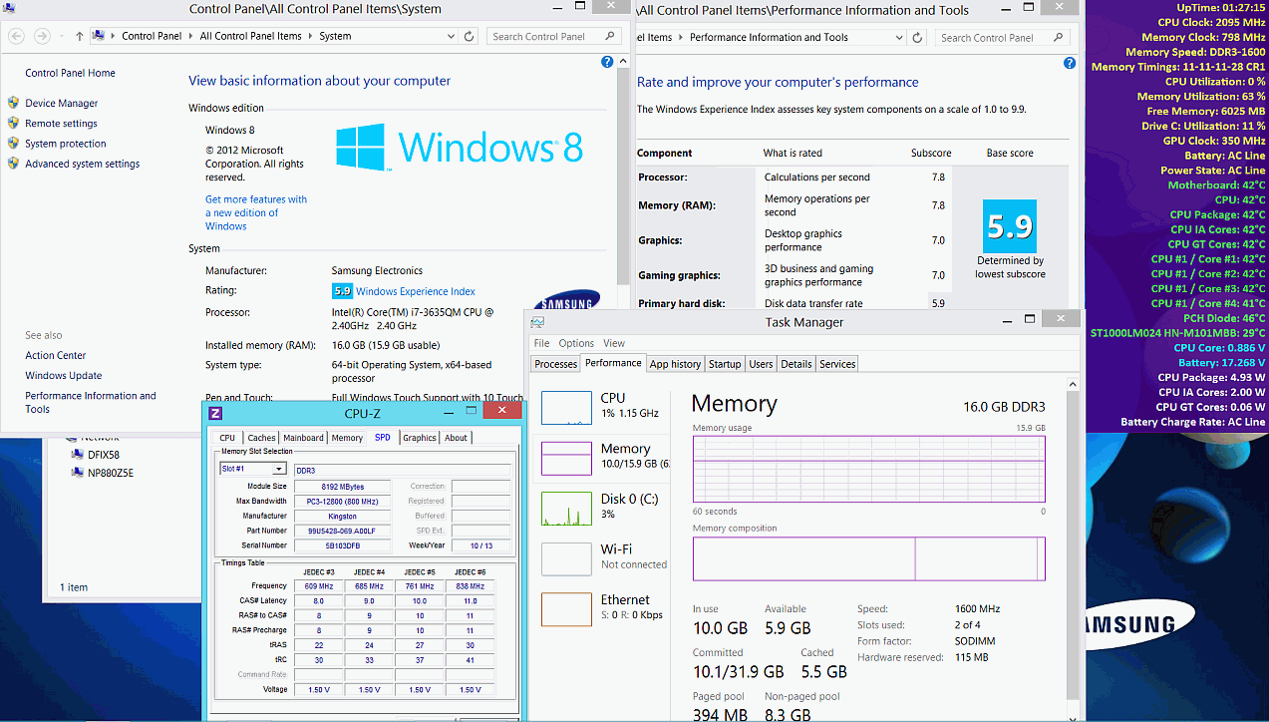
Task: Click Part Number field 99U5428-069.A00LF in CPU-Z
Action: 341,531
